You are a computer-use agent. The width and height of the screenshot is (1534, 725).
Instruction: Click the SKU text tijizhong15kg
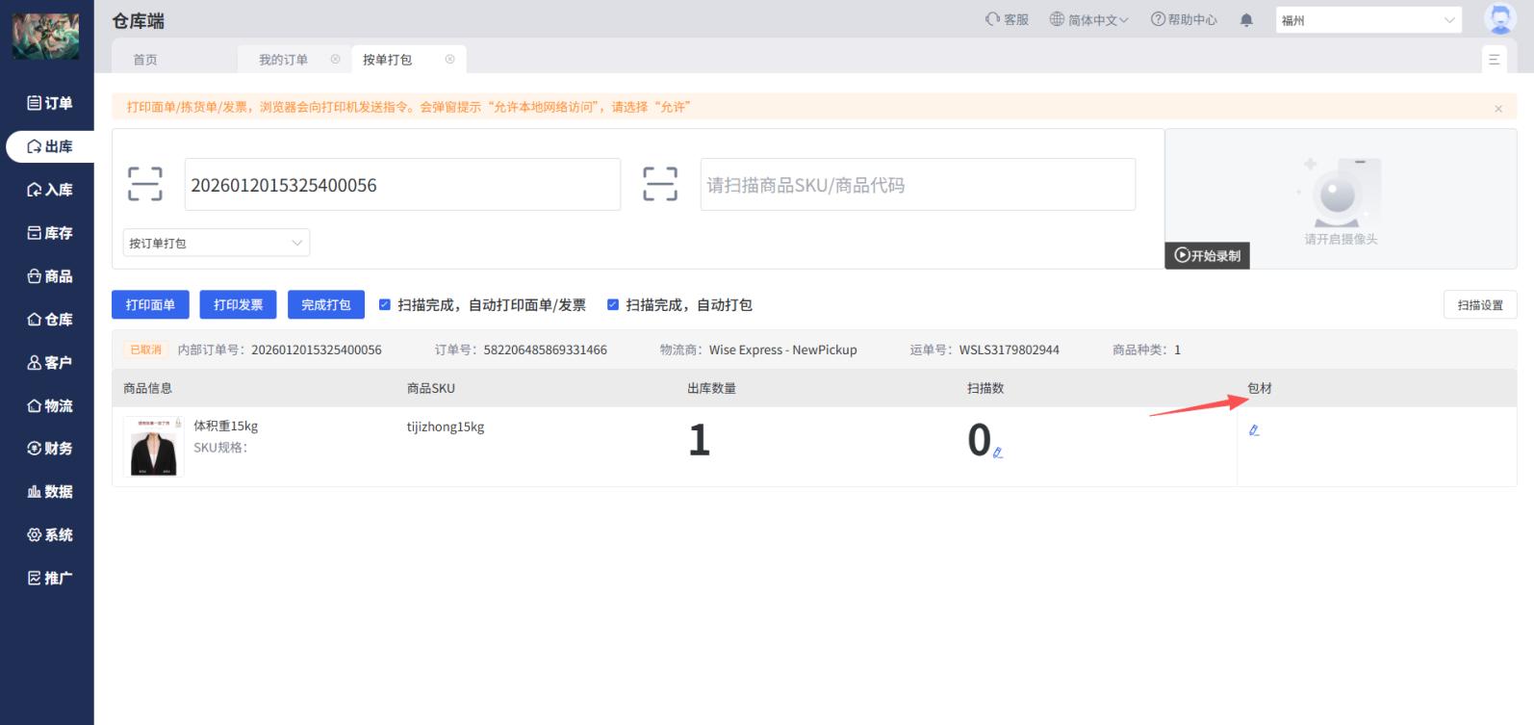446,427
